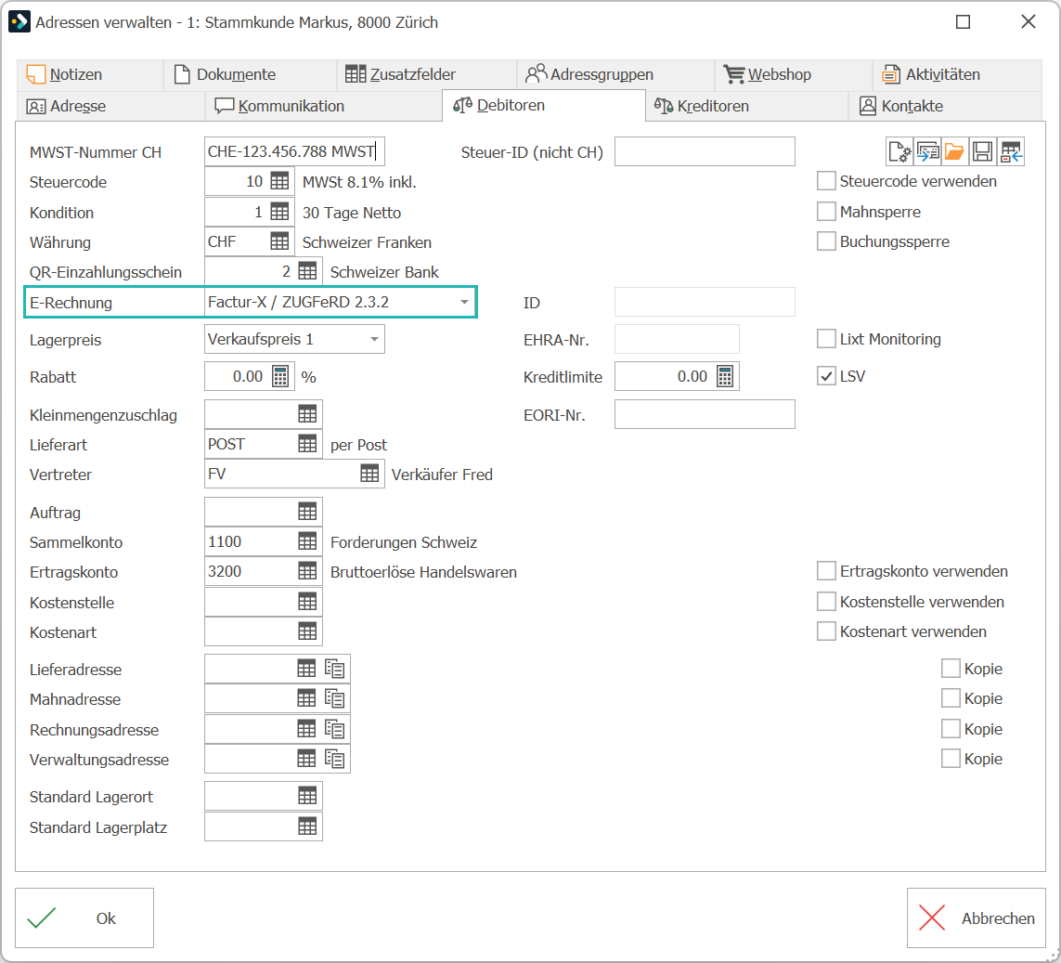This screenshot has width=1061, height=963.
Task: Click into the MWST-Nummer CH field
Action: point(294,151)
